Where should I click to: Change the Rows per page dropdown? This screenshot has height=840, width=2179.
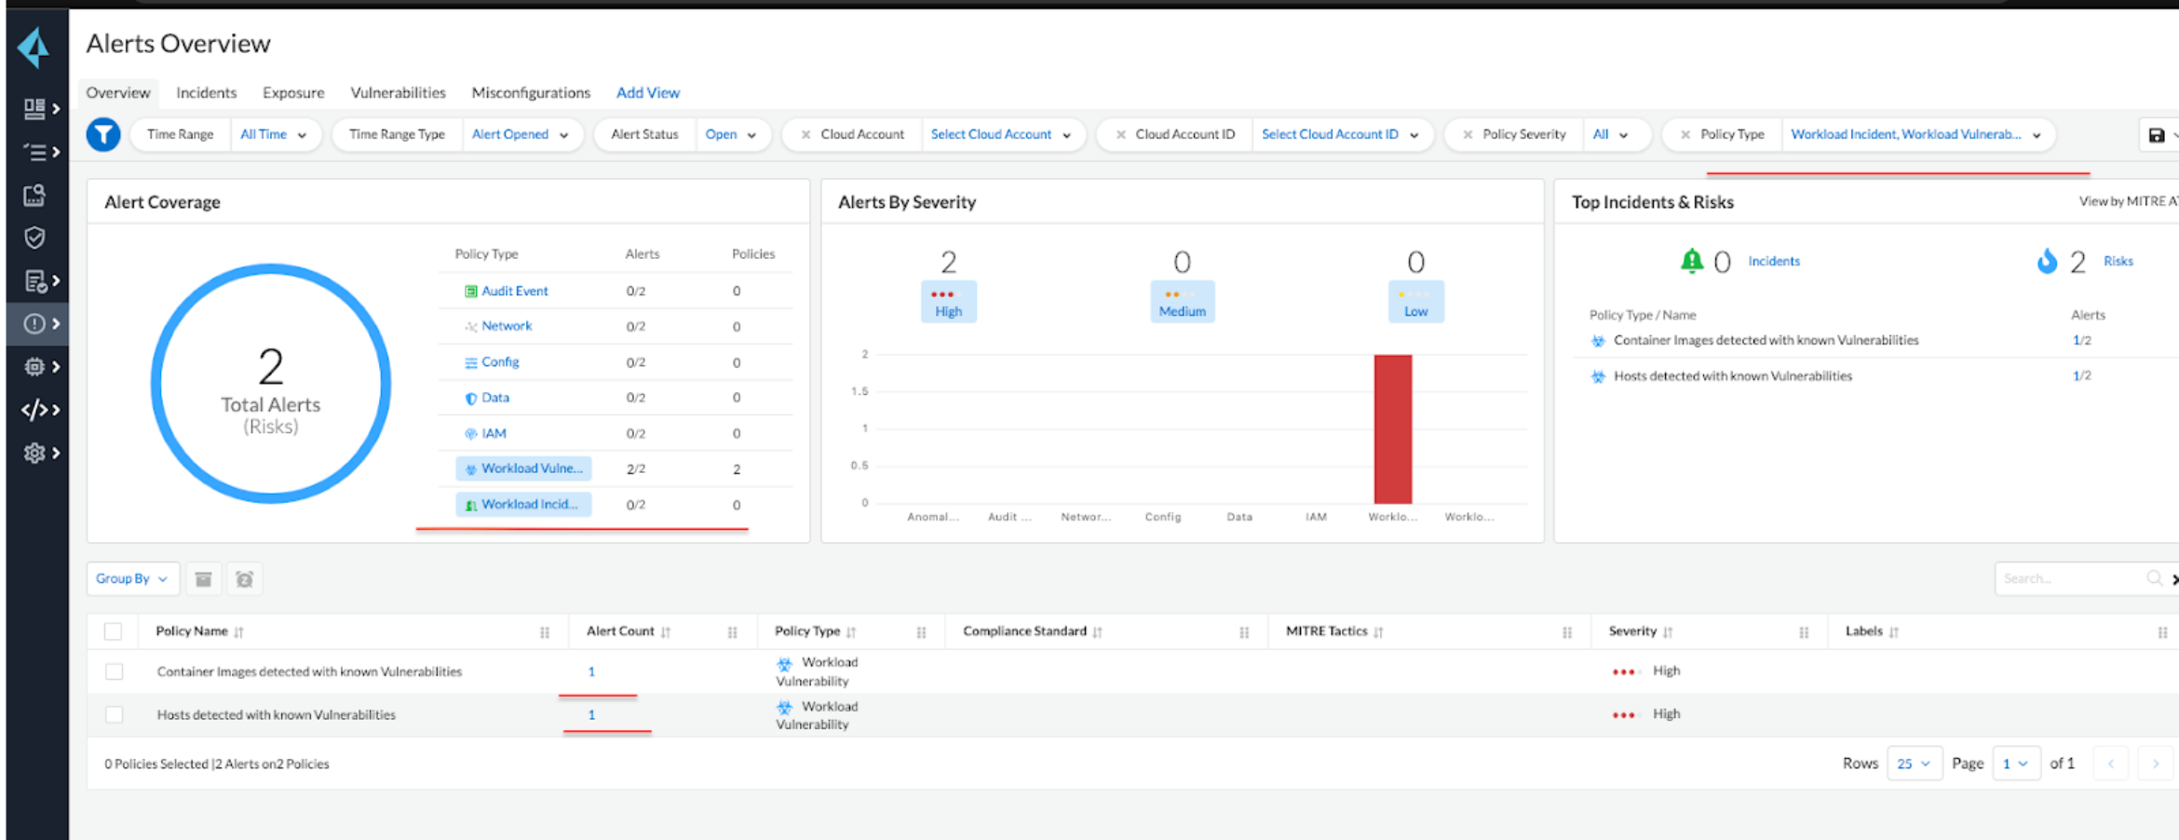[1915, 764]
